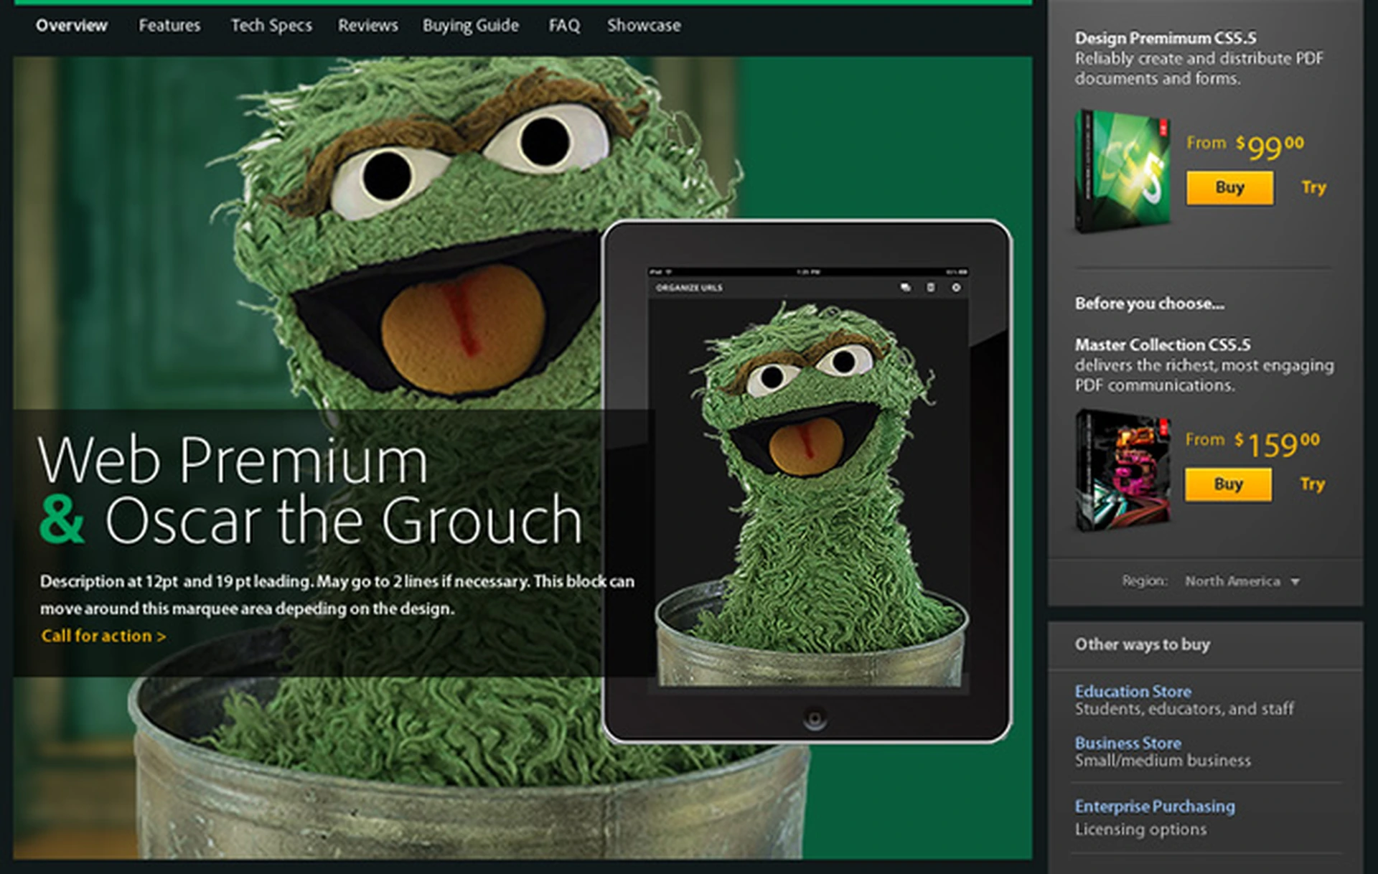This screenshot has height=874, width=1378.
Task: Open the North America region dropdown
Action: pos(1242,581)
